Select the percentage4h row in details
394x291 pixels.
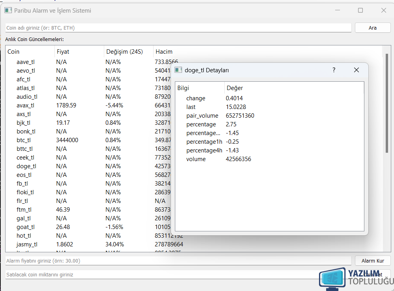269,150
